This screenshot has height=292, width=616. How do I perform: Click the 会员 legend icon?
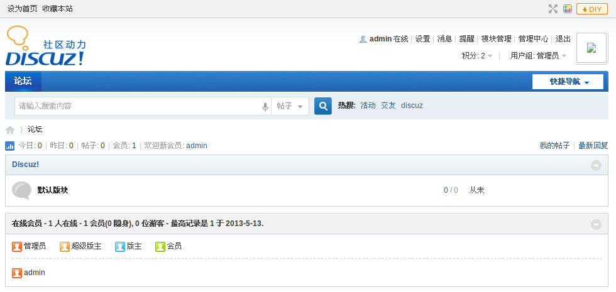(x=160, y=246)
